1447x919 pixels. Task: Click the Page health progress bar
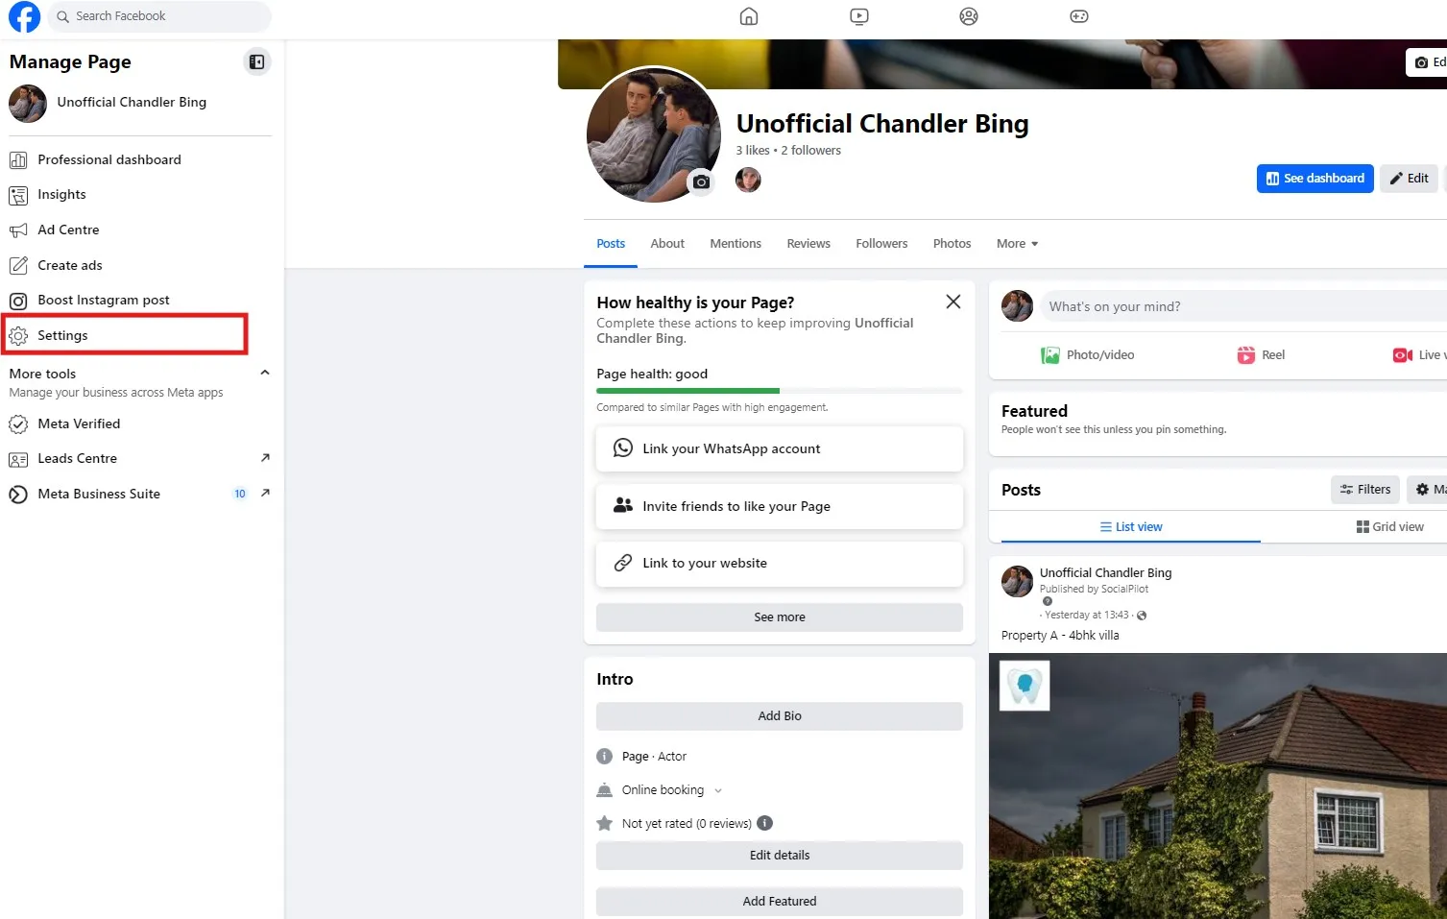click(x=779, y=391)
